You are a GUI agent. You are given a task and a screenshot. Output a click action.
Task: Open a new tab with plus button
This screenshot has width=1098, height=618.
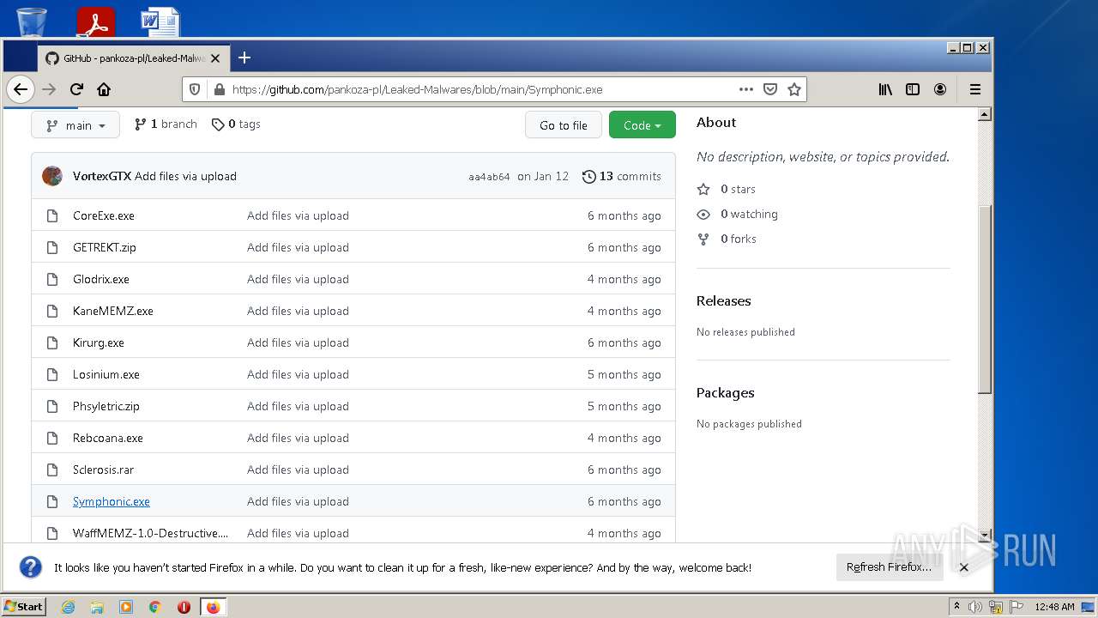[244, 58]
